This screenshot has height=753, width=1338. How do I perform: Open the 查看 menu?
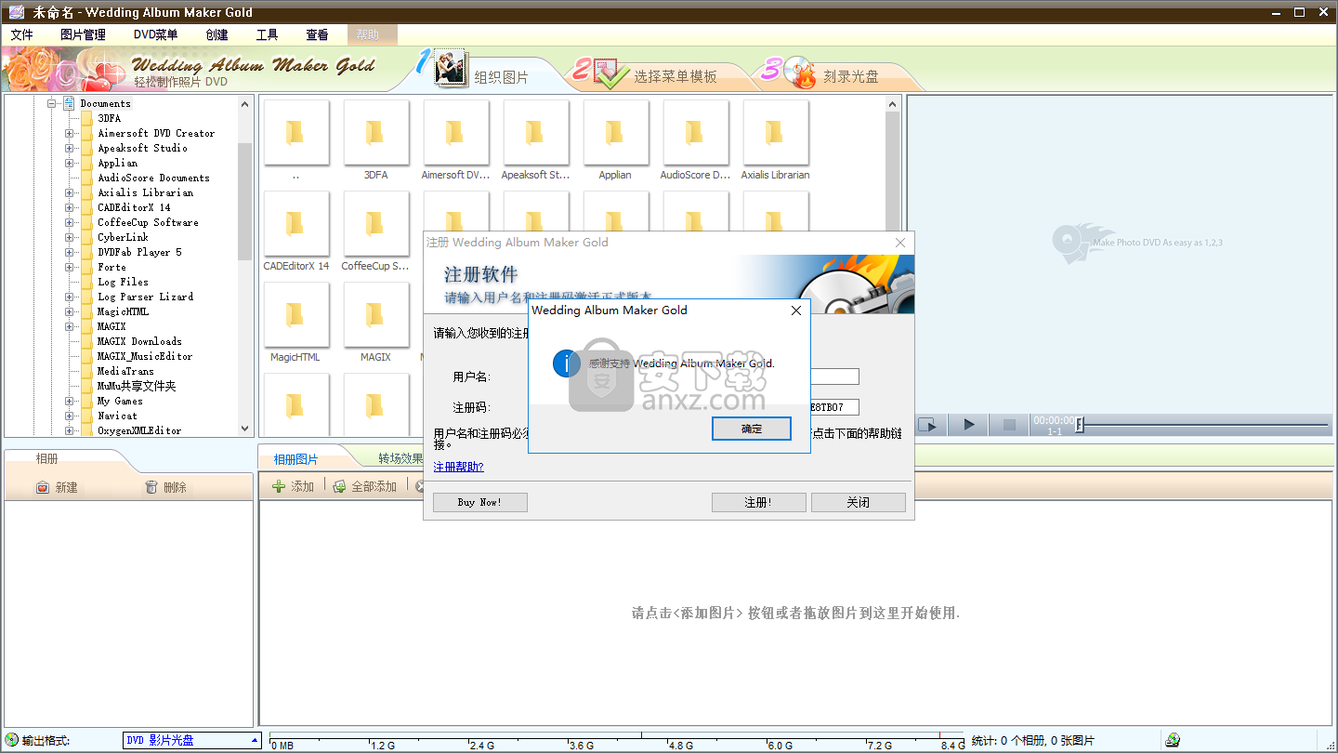317,34
